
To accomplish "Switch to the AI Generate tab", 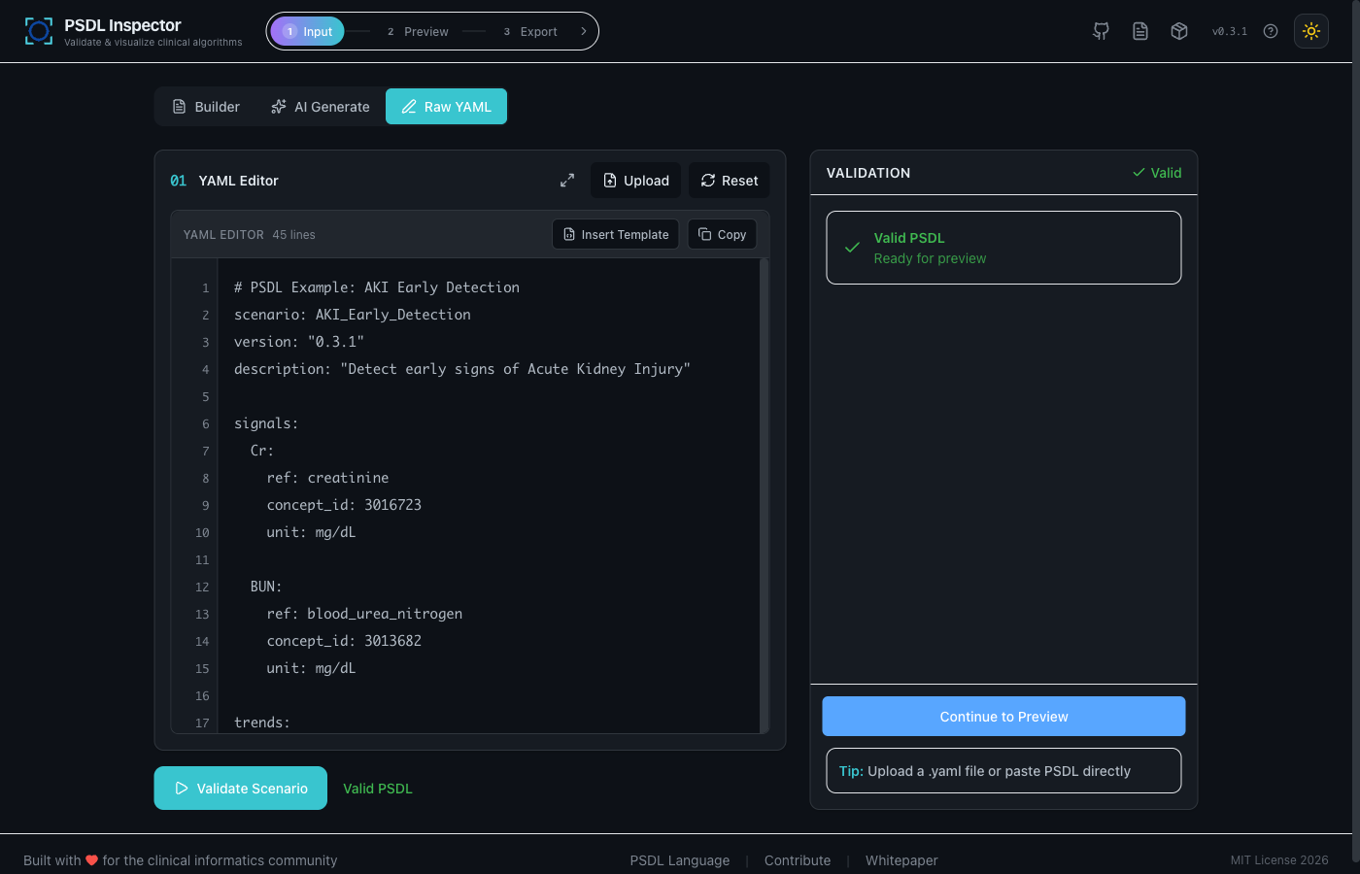I will (x=321, y=107).
